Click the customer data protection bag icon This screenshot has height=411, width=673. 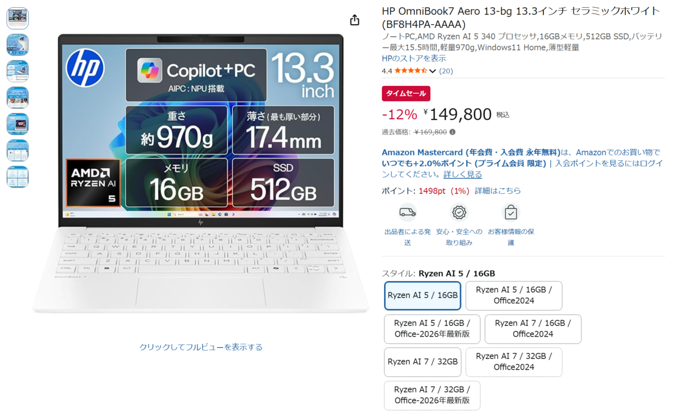(510, 213)
